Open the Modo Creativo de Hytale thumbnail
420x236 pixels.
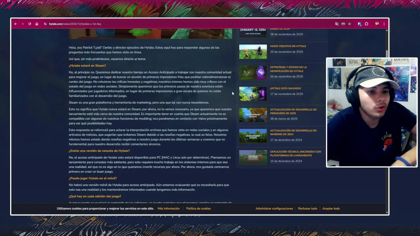[x=253, y=52]
